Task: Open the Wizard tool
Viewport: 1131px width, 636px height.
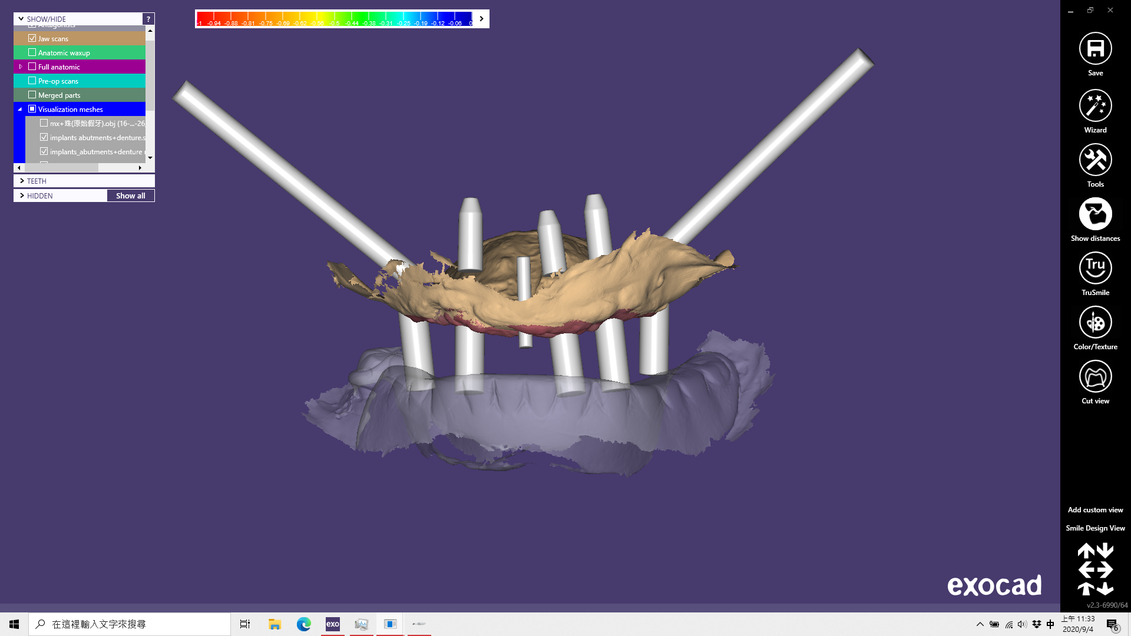Action: pos(1095,106)
